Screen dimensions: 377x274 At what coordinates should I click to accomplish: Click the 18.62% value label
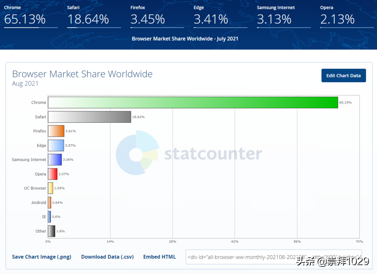click(138, 117)
